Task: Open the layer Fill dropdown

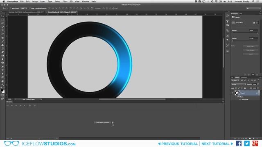Action: point(258,88)
